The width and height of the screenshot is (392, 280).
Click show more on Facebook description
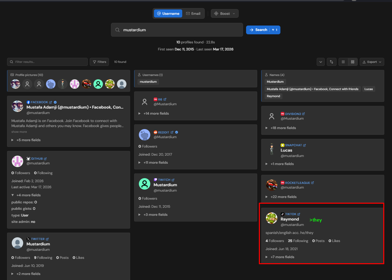pos(19,132)
